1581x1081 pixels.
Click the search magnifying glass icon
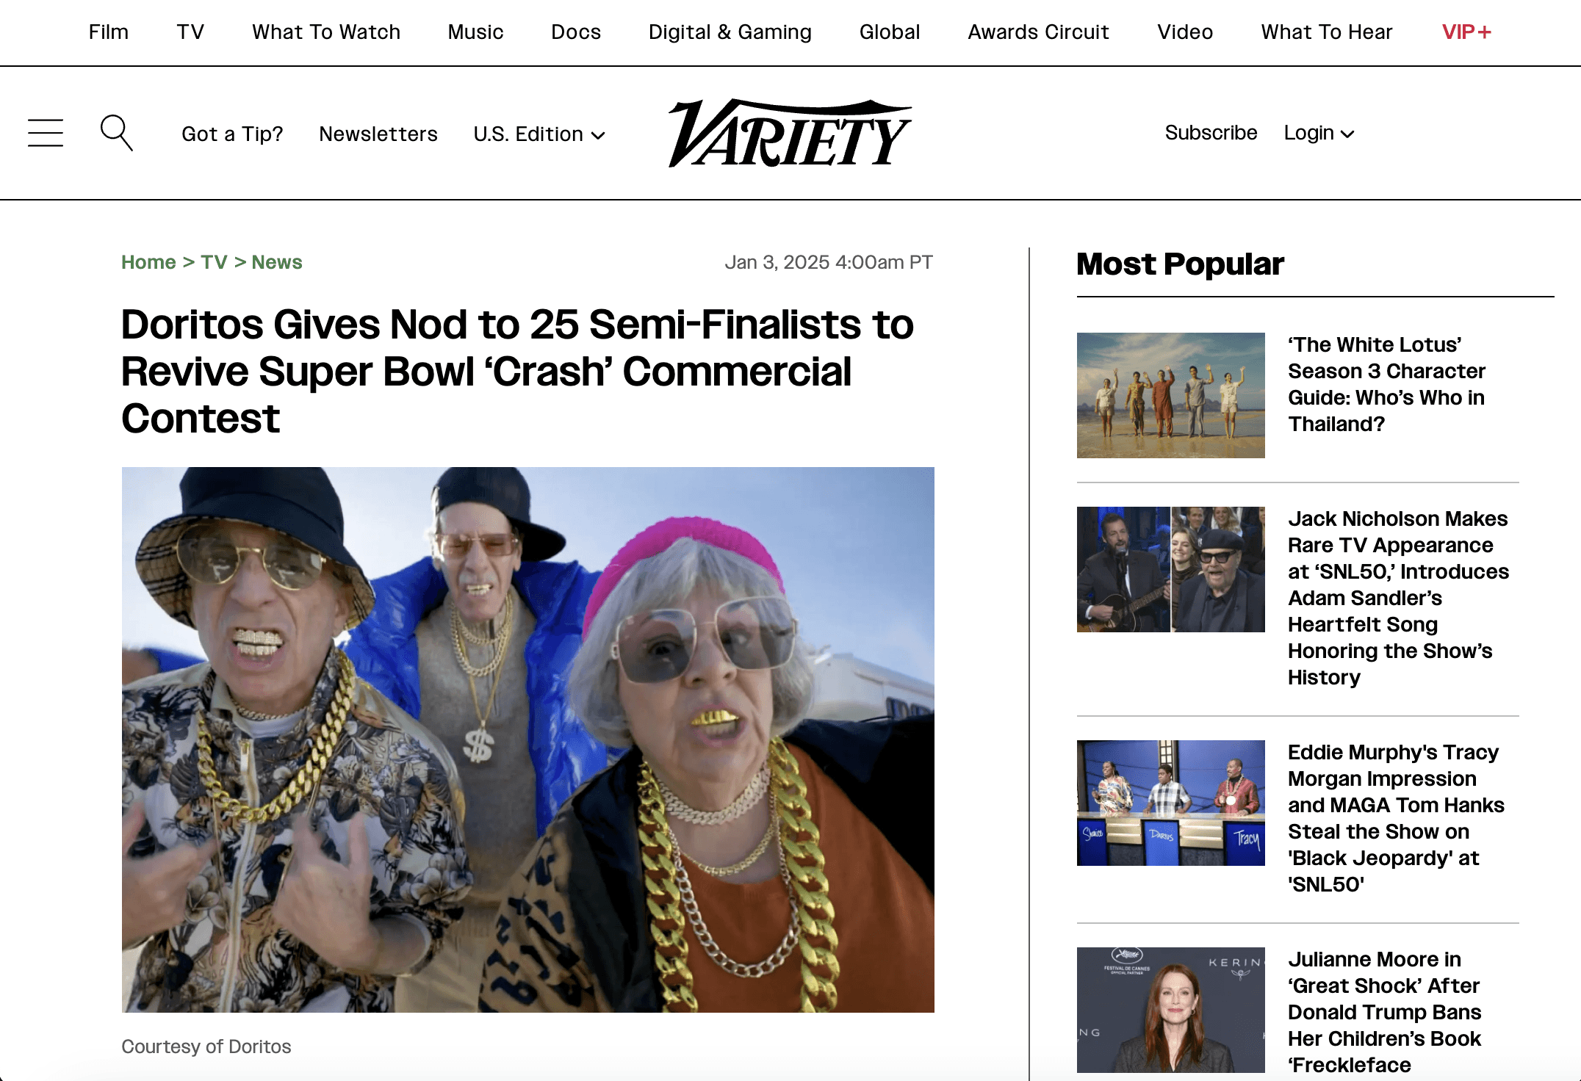pos(116,132)
